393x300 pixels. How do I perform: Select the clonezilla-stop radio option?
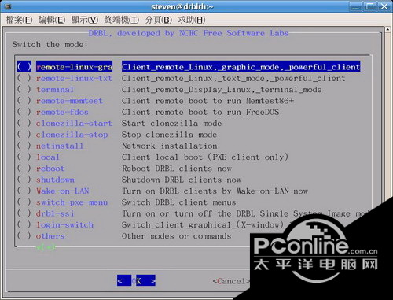pyautogui.click(x=24, y=135)
